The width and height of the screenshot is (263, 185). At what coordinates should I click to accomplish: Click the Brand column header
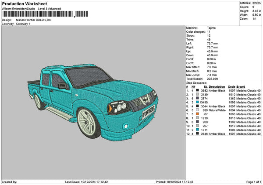pyautogui.click(x=241, y=87)
